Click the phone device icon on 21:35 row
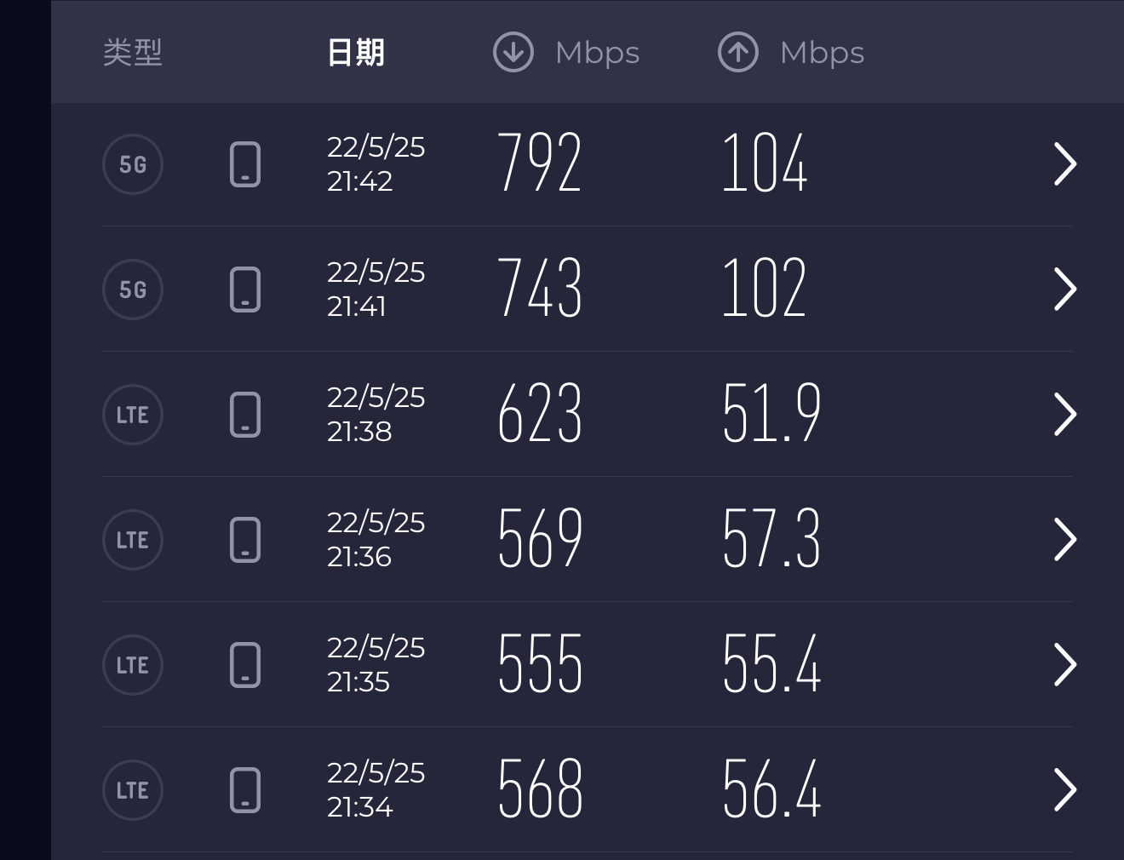The height and width of the screenshot is (860, 1124). click(245, 665)
